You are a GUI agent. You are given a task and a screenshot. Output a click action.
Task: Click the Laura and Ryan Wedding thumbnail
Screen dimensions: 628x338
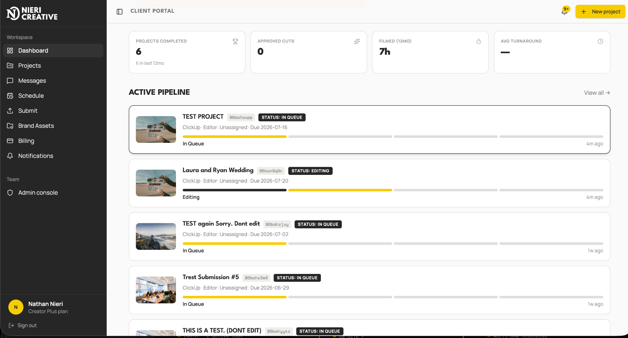156,183
